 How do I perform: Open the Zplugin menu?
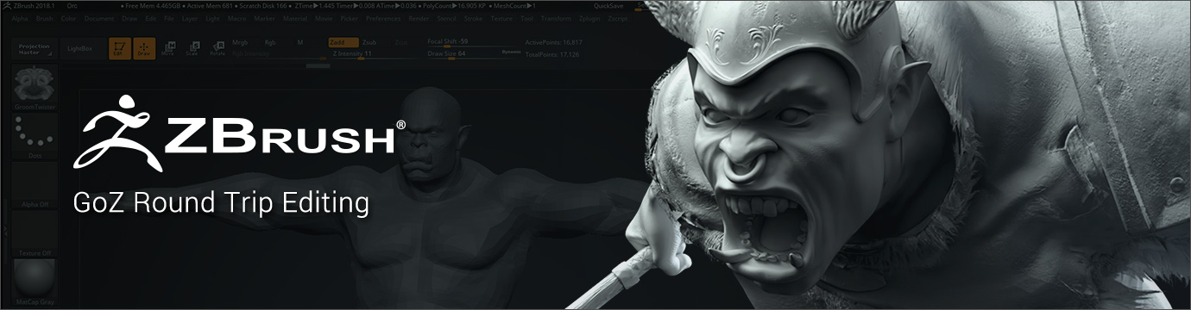pos(589,19)
